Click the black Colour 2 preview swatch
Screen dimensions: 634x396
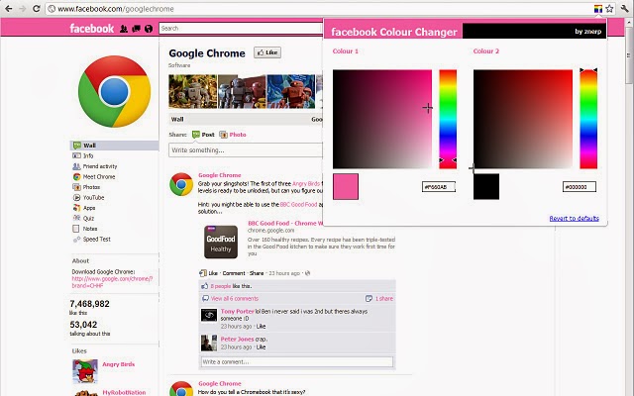click(486, 187)
